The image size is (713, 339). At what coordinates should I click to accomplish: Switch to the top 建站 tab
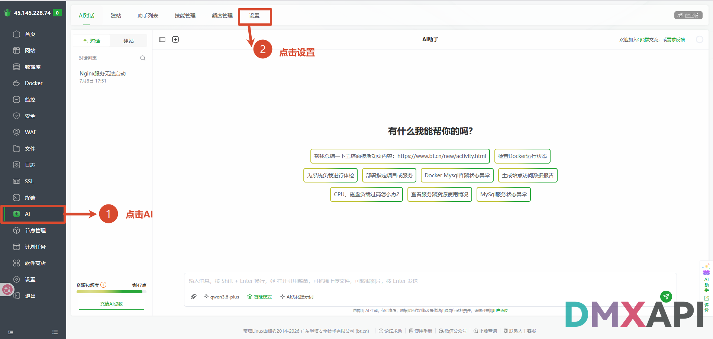[x=116, y=16]
